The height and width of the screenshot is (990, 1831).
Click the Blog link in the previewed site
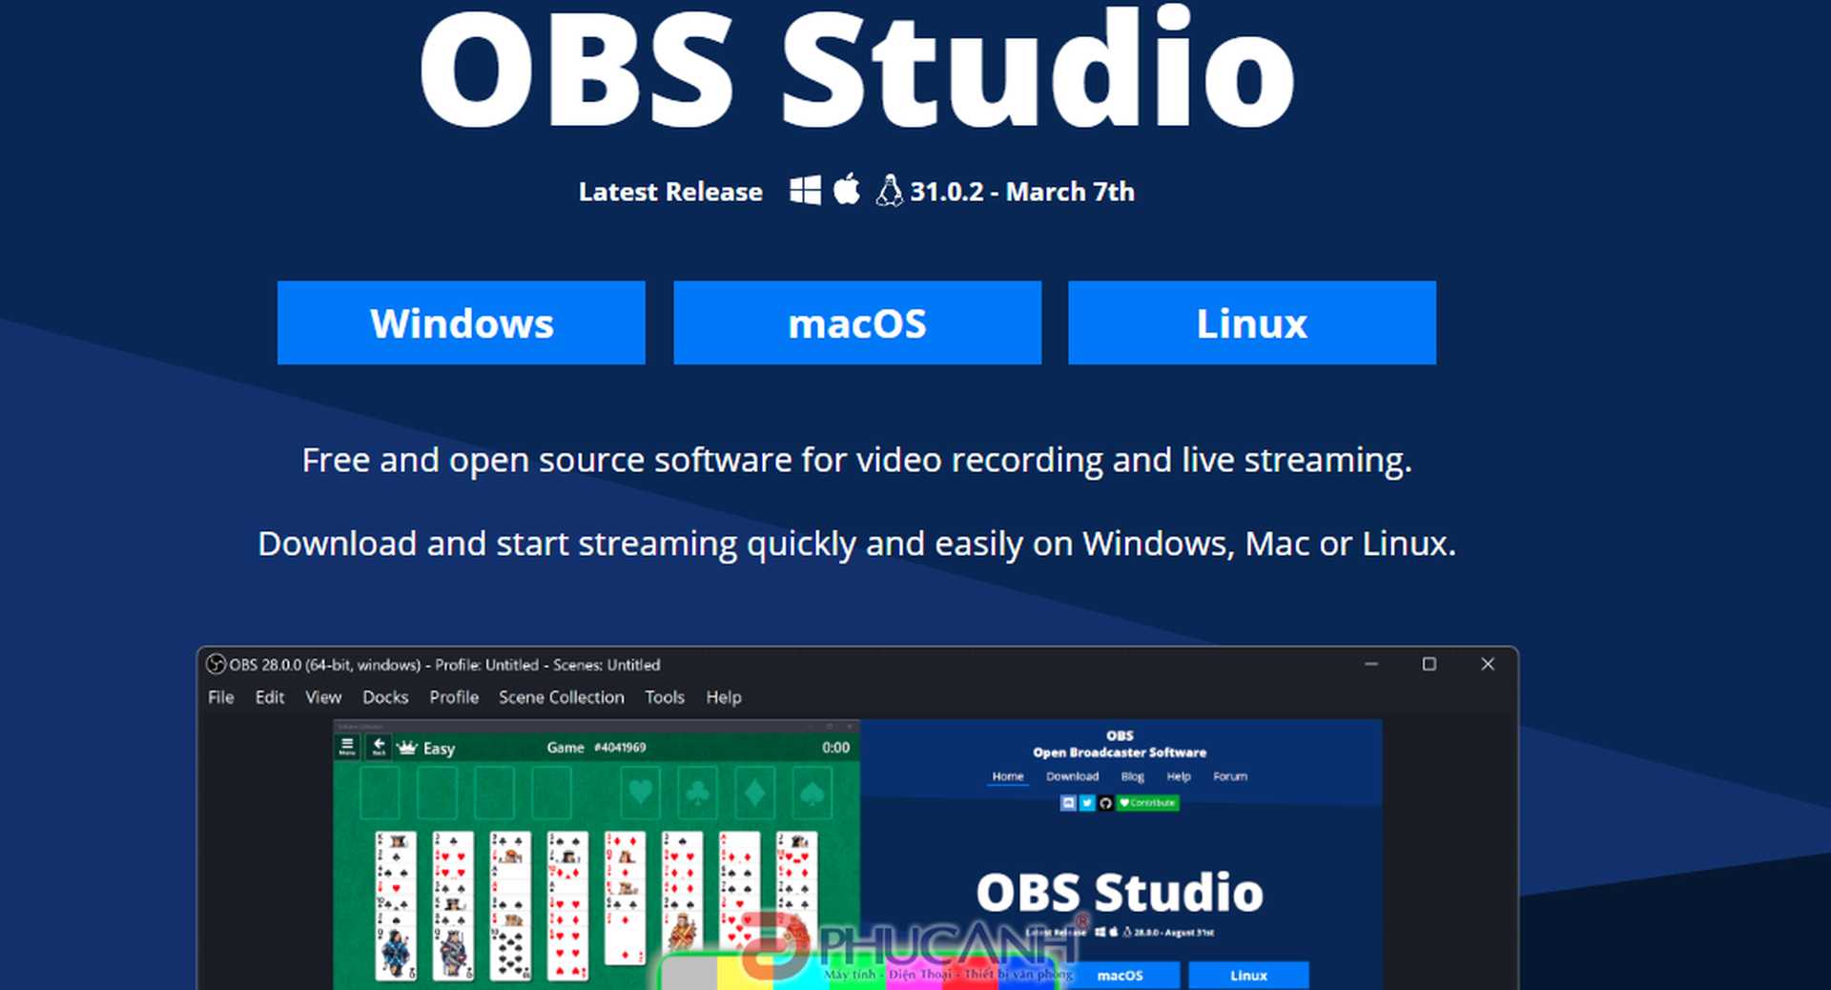1132,776
